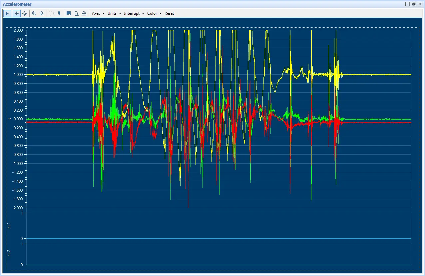Restore the Accelerometer panel window

click(x=414, y=4)
